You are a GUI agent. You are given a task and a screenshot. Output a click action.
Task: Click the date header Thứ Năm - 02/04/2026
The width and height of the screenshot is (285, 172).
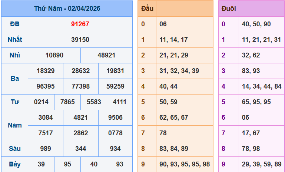(x=67, y=8)
